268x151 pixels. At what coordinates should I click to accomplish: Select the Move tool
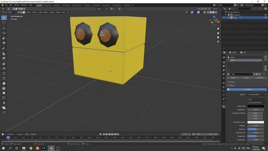(x=4, y=28)
